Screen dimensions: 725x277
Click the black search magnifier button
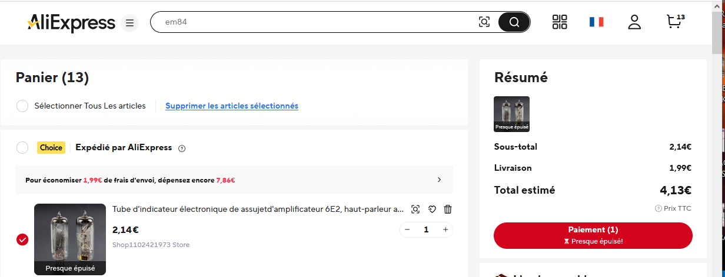[x=514, y=22]
